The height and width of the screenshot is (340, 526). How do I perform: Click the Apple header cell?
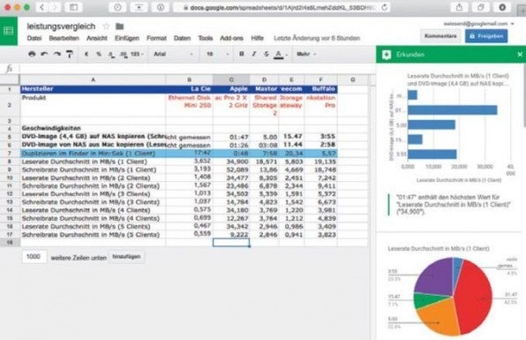[x=231, y=89]
